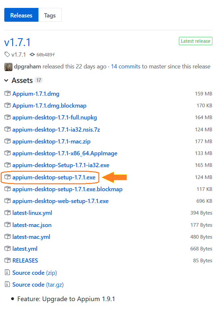
Task: Click package icon beside web-setup-1.7.1.exe
Action: [8, 201]
